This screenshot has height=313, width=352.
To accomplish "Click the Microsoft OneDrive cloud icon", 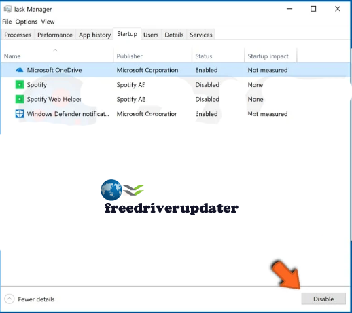I will point(20,70).
